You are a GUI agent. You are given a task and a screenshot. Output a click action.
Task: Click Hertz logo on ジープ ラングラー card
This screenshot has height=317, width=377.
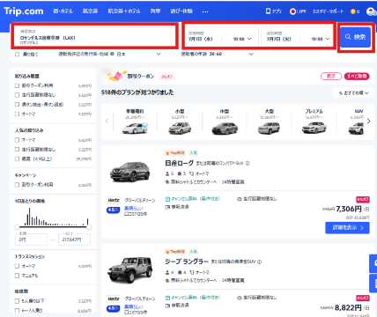pos(114,299)
